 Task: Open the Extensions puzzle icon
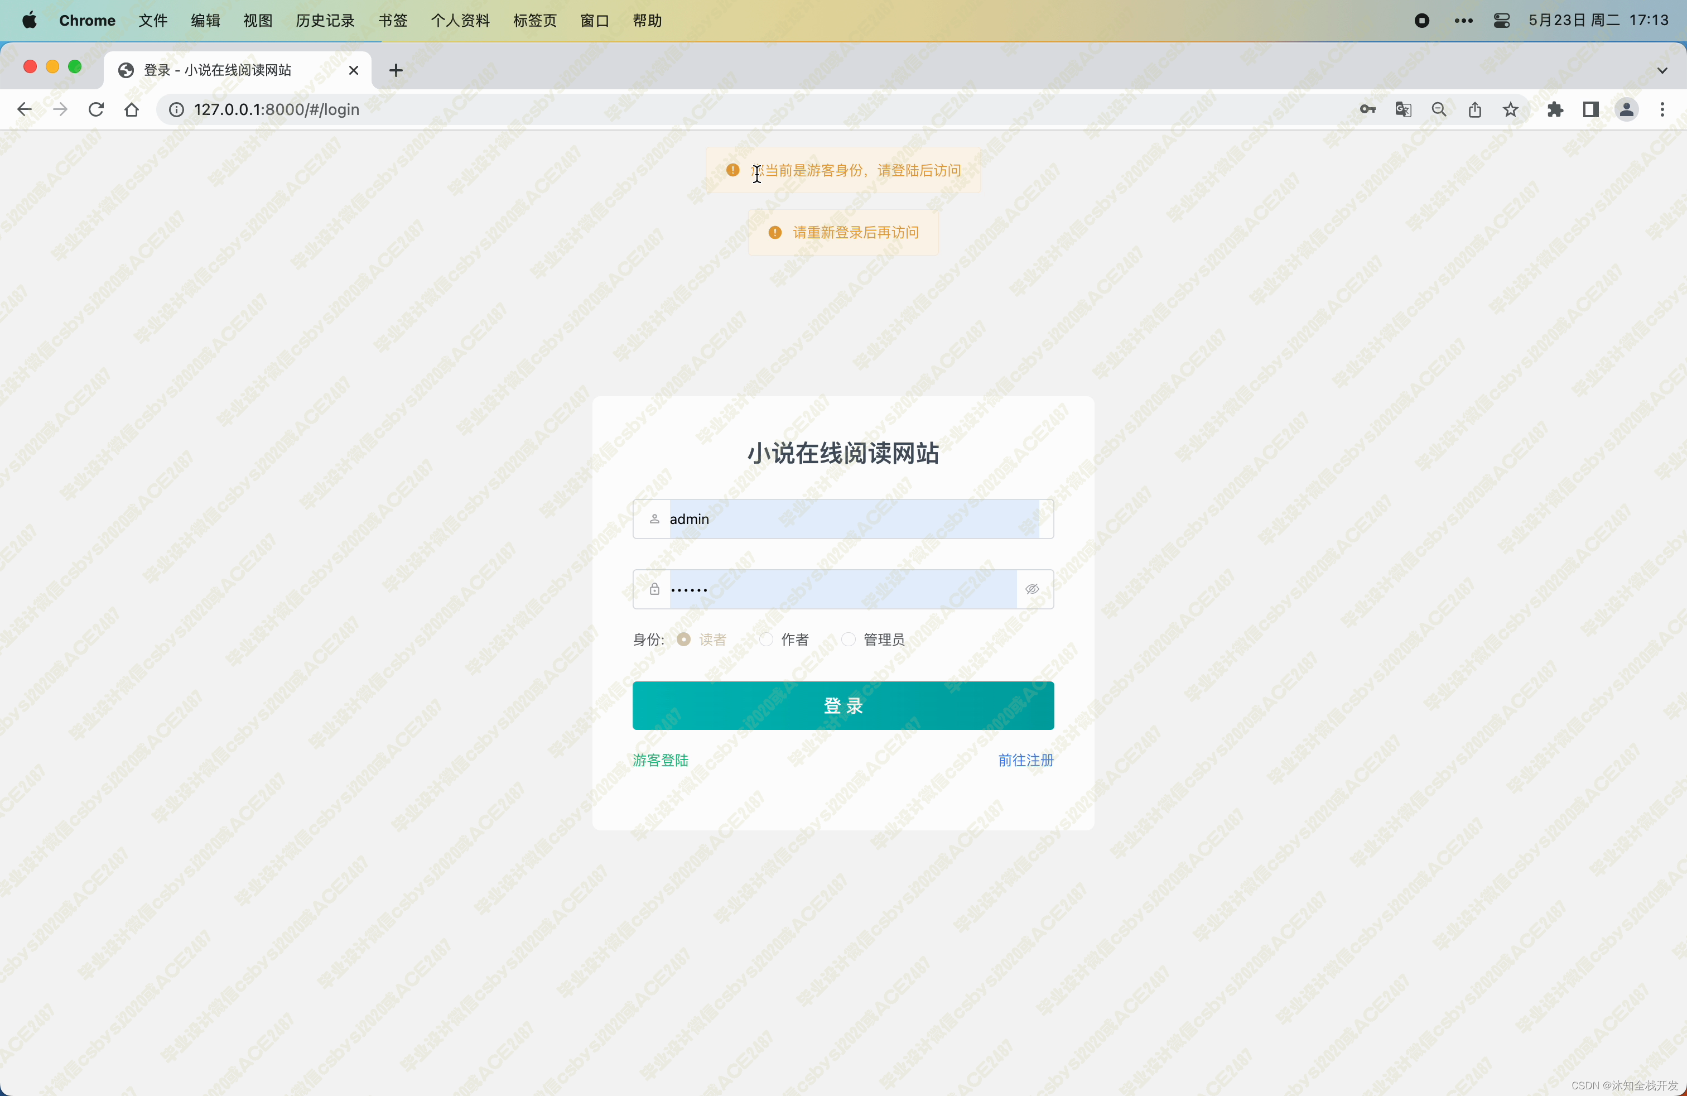[x=1555, y=109]
